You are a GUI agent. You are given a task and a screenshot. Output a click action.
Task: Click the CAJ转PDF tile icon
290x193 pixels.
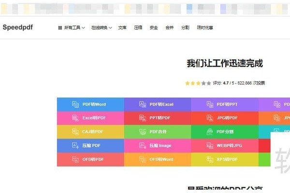pyautogui.click(x=75, y=132)
